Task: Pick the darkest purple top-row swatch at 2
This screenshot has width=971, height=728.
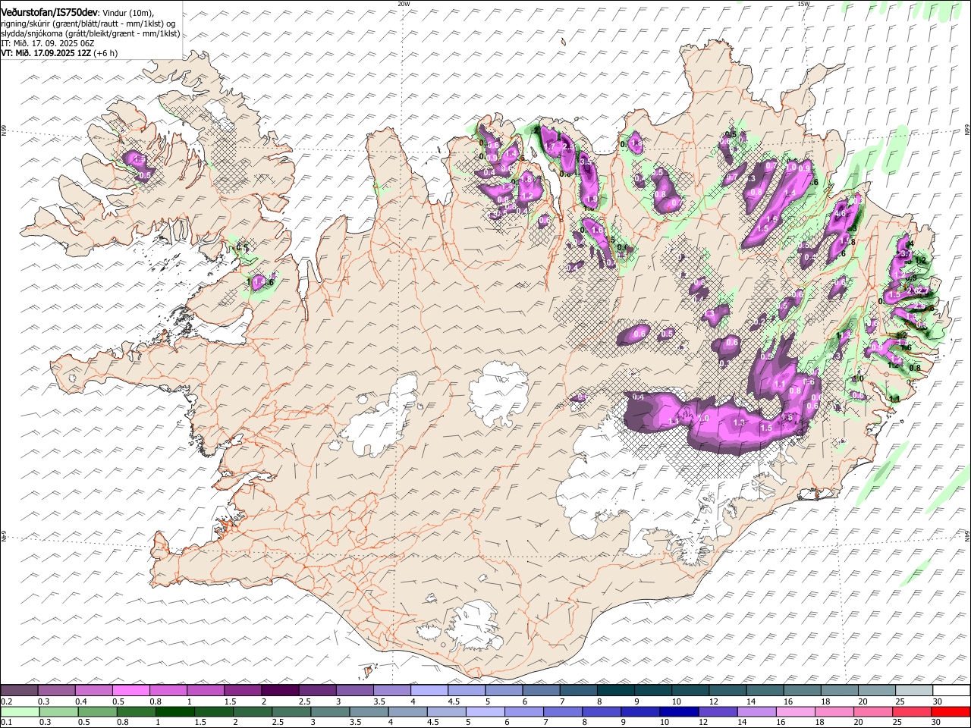Action: [280, 690]
